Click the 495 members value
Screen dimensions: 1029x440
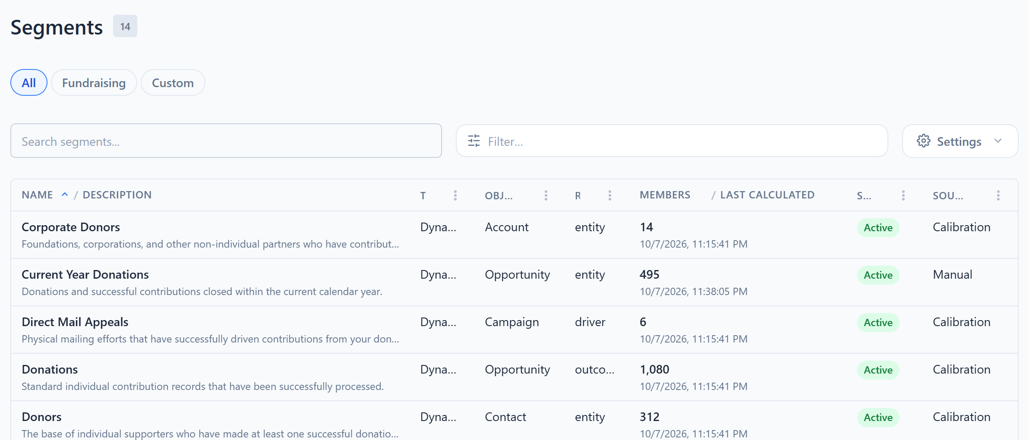(649, 274)
